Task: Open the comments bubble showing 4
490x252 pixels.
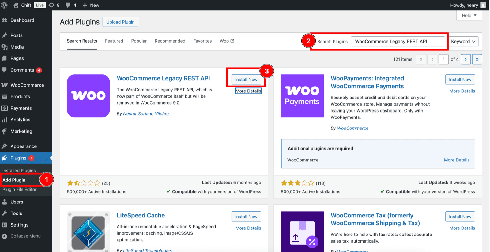Action: (x=68, y=5)
